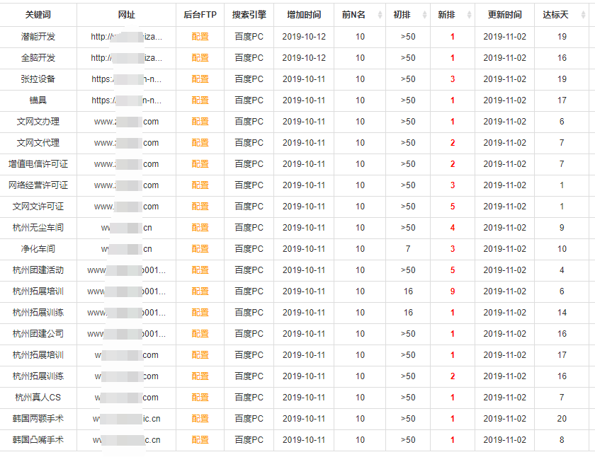Select the 张拉设备 keyword cell
595x457 pixels.
38,79
